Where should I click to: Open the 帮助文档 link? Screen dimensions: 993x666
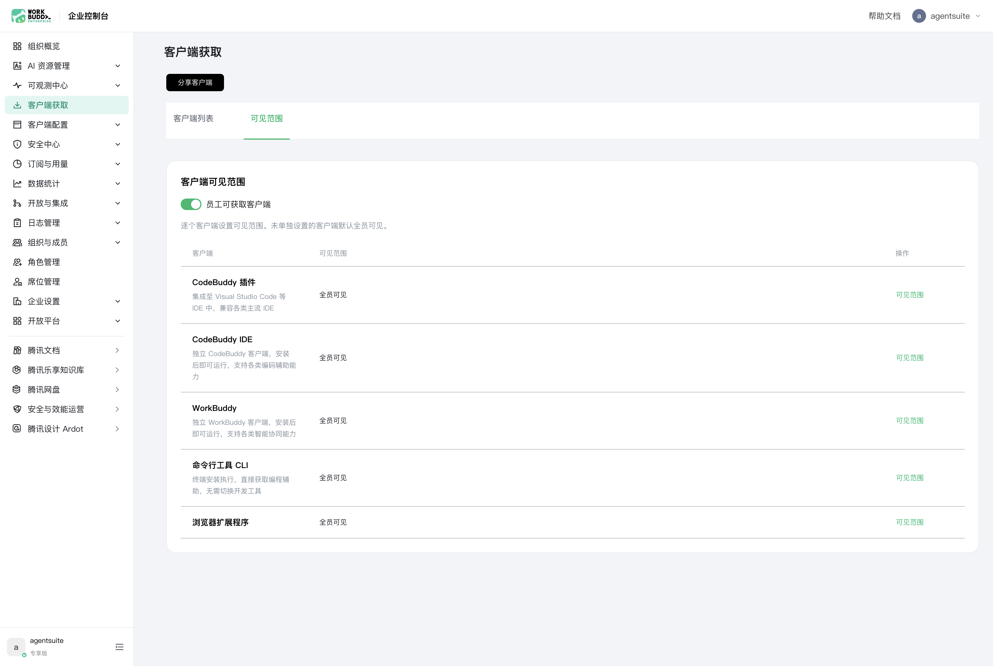pos(884,16)
